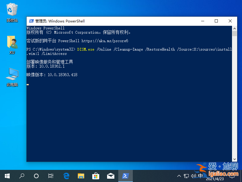Show hidden icons with the tray chevron
The image size is (242, 182).
point(179,176)
